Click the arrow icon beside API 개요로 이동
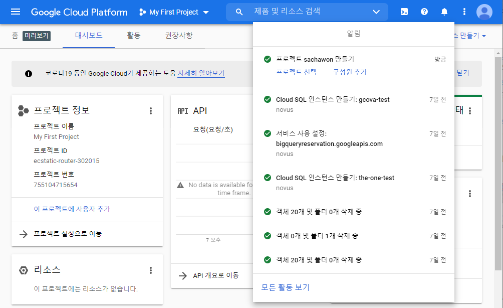The image size is (503, 308). pos(183,275)
